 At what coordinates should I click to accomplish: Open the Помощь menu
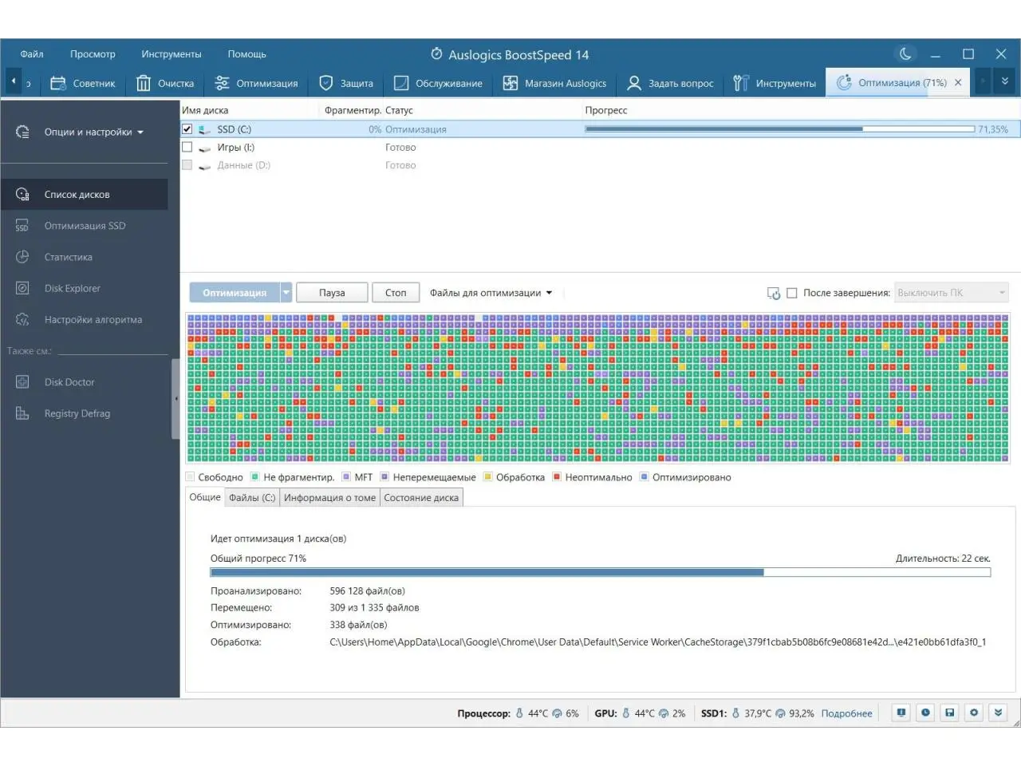pyautogui.click(x=246, y=54)
